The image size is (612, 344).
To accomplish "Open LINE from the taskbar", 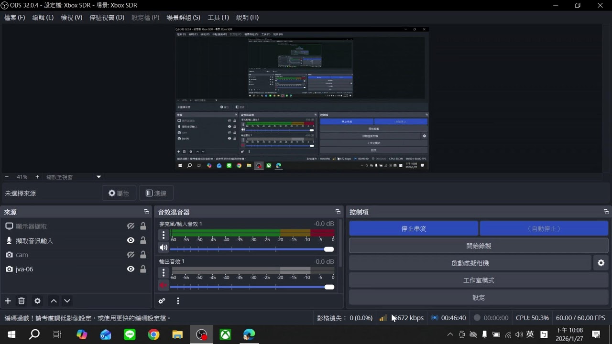I will [130, 334].
